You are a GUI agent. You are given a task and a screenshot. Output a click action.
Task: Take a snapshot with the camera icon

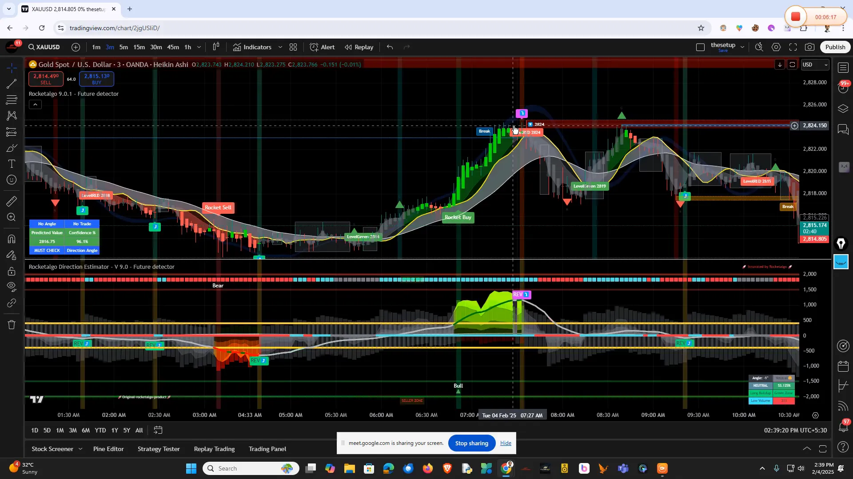click(809, 47)
